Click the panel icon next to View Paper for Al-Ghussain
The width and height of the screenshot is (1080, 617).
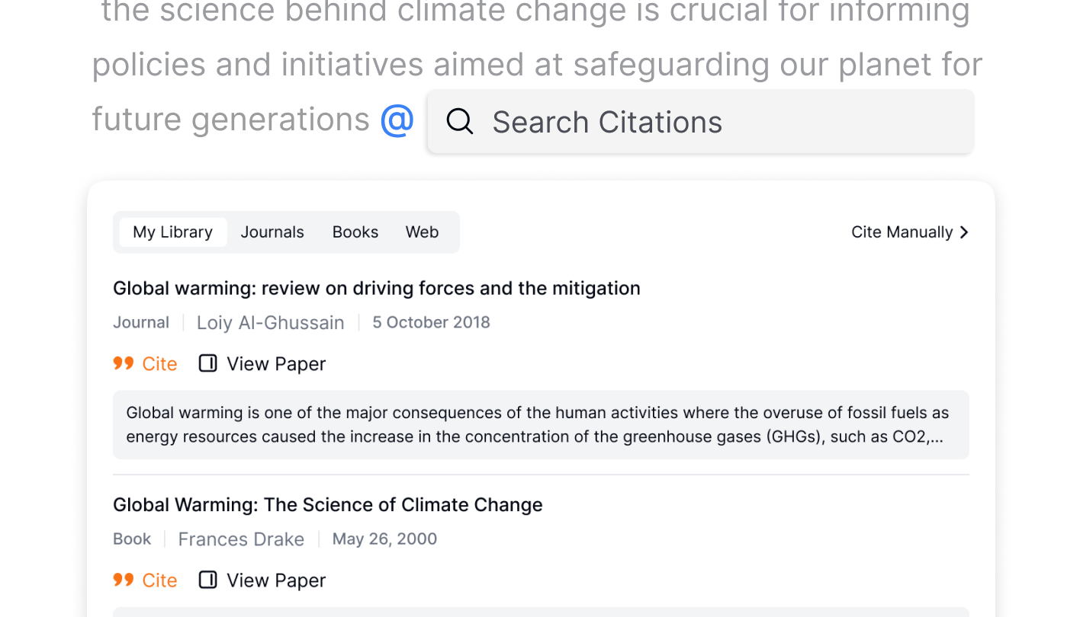pyautogui.click(x=207, y=363)
